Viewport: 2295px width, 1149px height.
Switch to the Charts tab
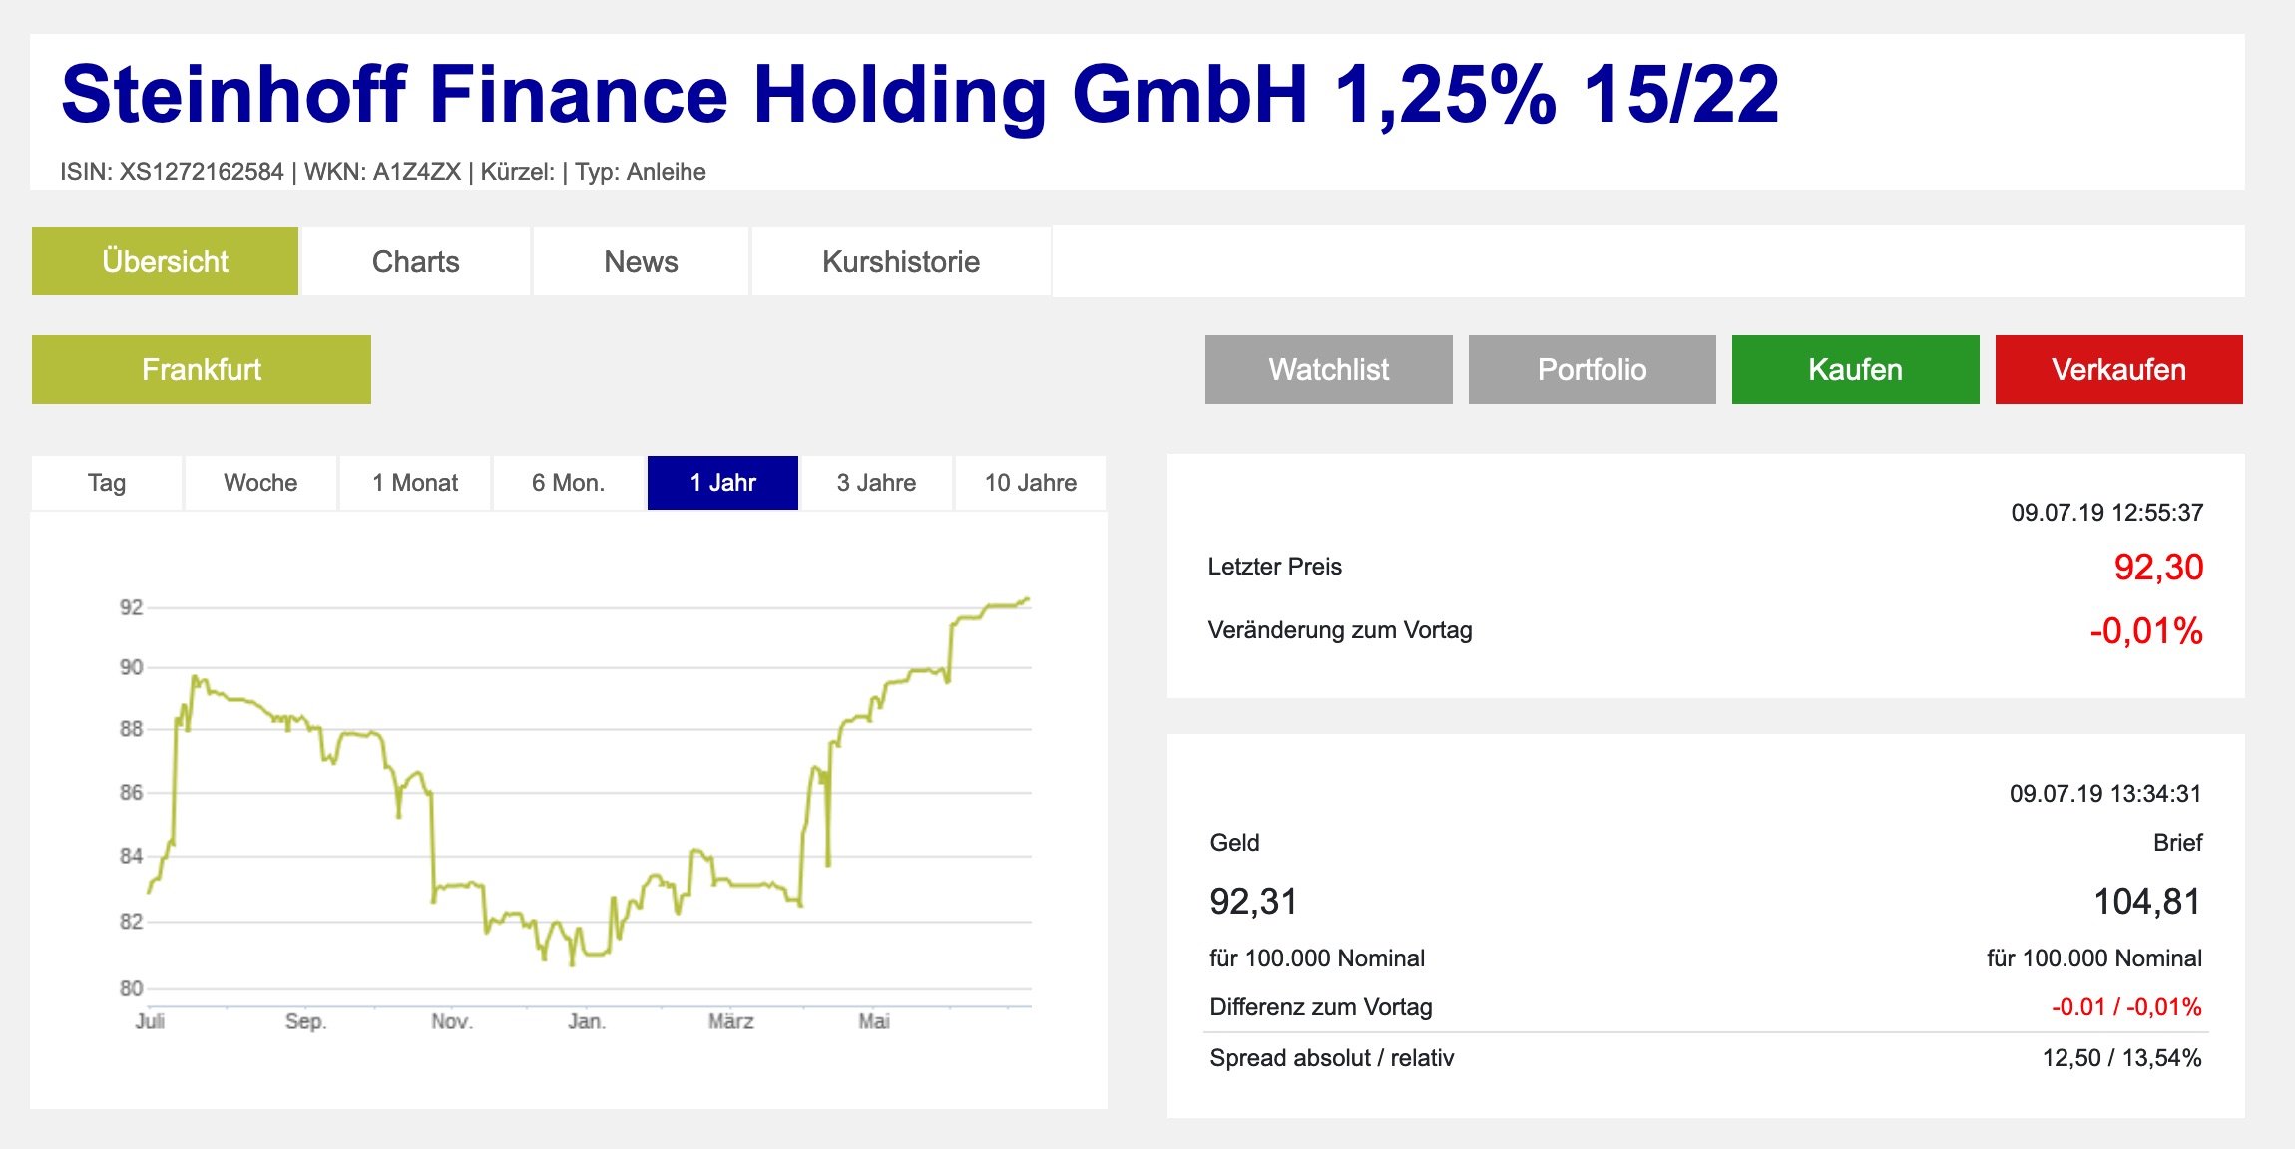tap(415, 261)
